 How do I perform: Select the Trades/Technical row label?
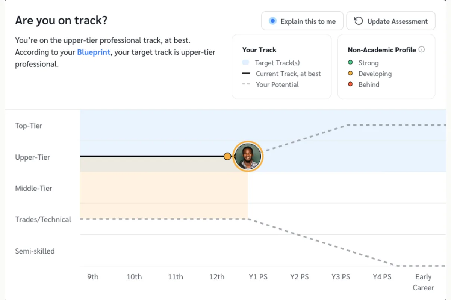(43, 219)
